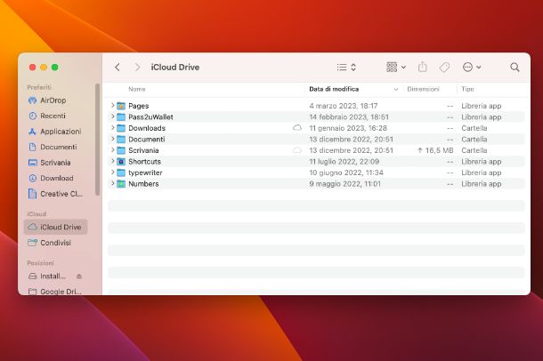Select the Pages folder icon
543x361 pixels.
click(121, 106)
